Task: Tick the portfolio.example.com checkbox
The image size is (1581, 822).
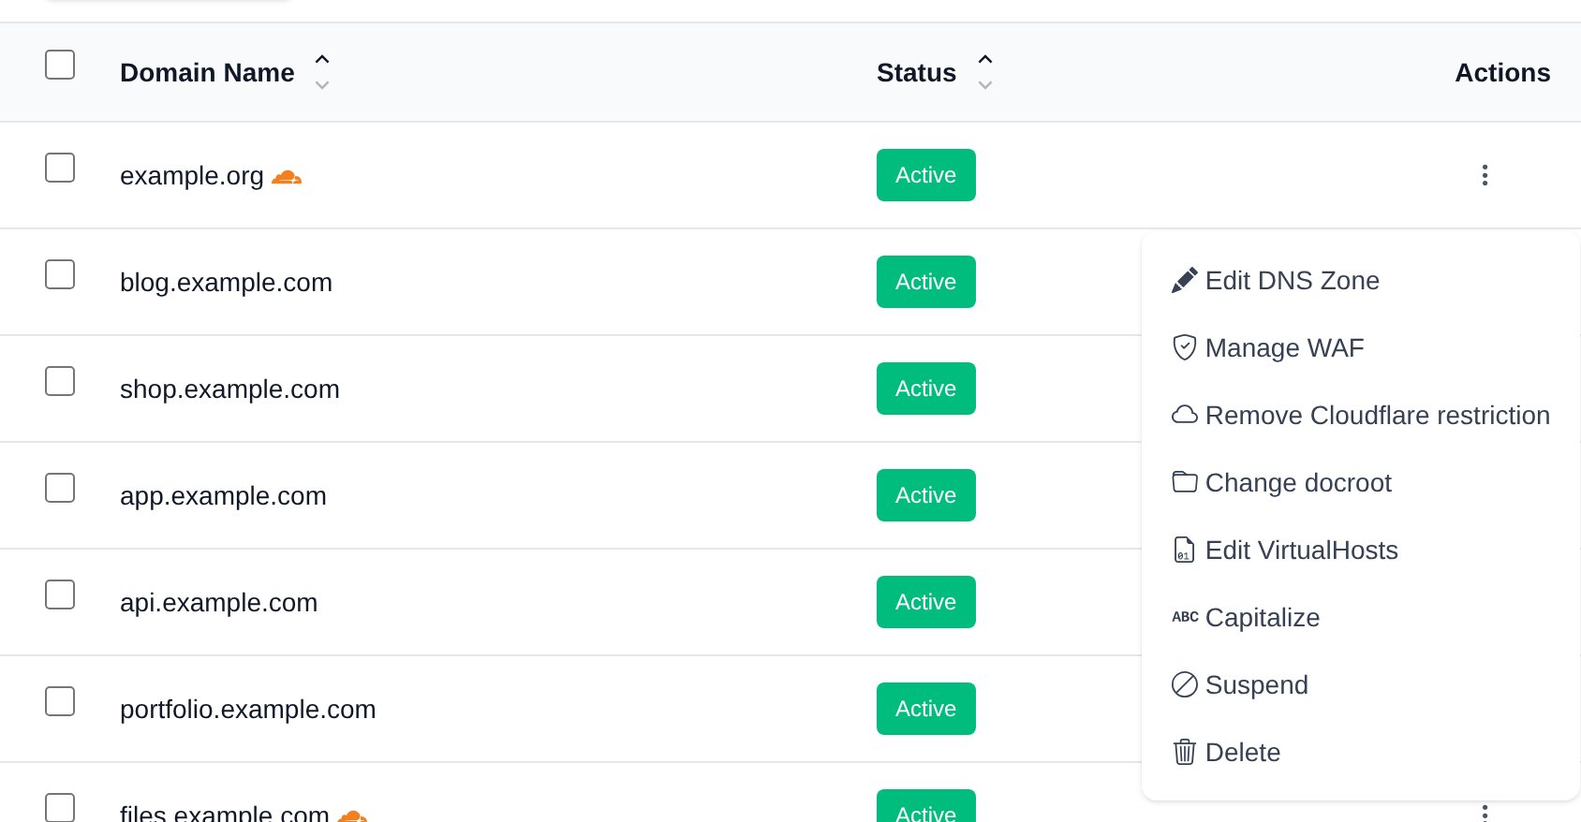Action: point(60,701)
